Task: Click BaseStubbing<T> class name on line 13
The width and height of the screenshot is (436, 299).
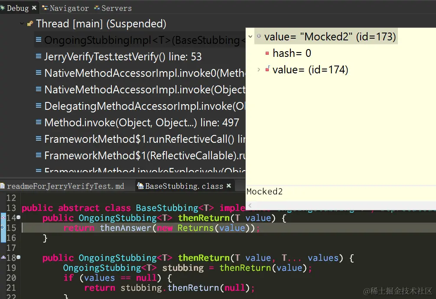Action: 175,208
